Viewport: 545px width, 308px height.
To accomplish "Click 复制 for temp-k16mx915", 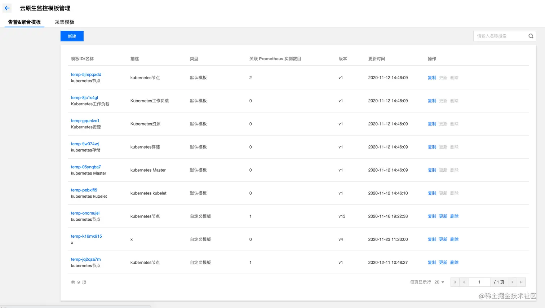I will click(x=432, y=239).
